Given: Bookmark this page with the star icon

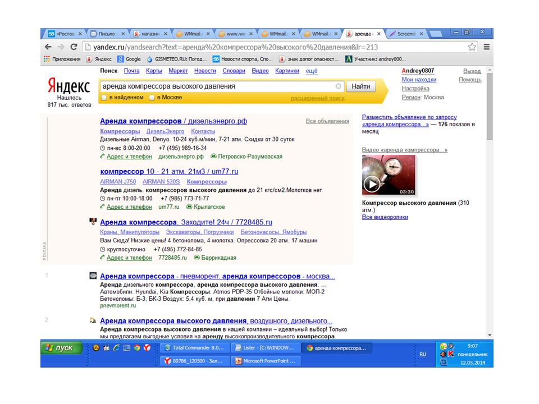Looking at the screenshot, I should [x=472, y=47].
